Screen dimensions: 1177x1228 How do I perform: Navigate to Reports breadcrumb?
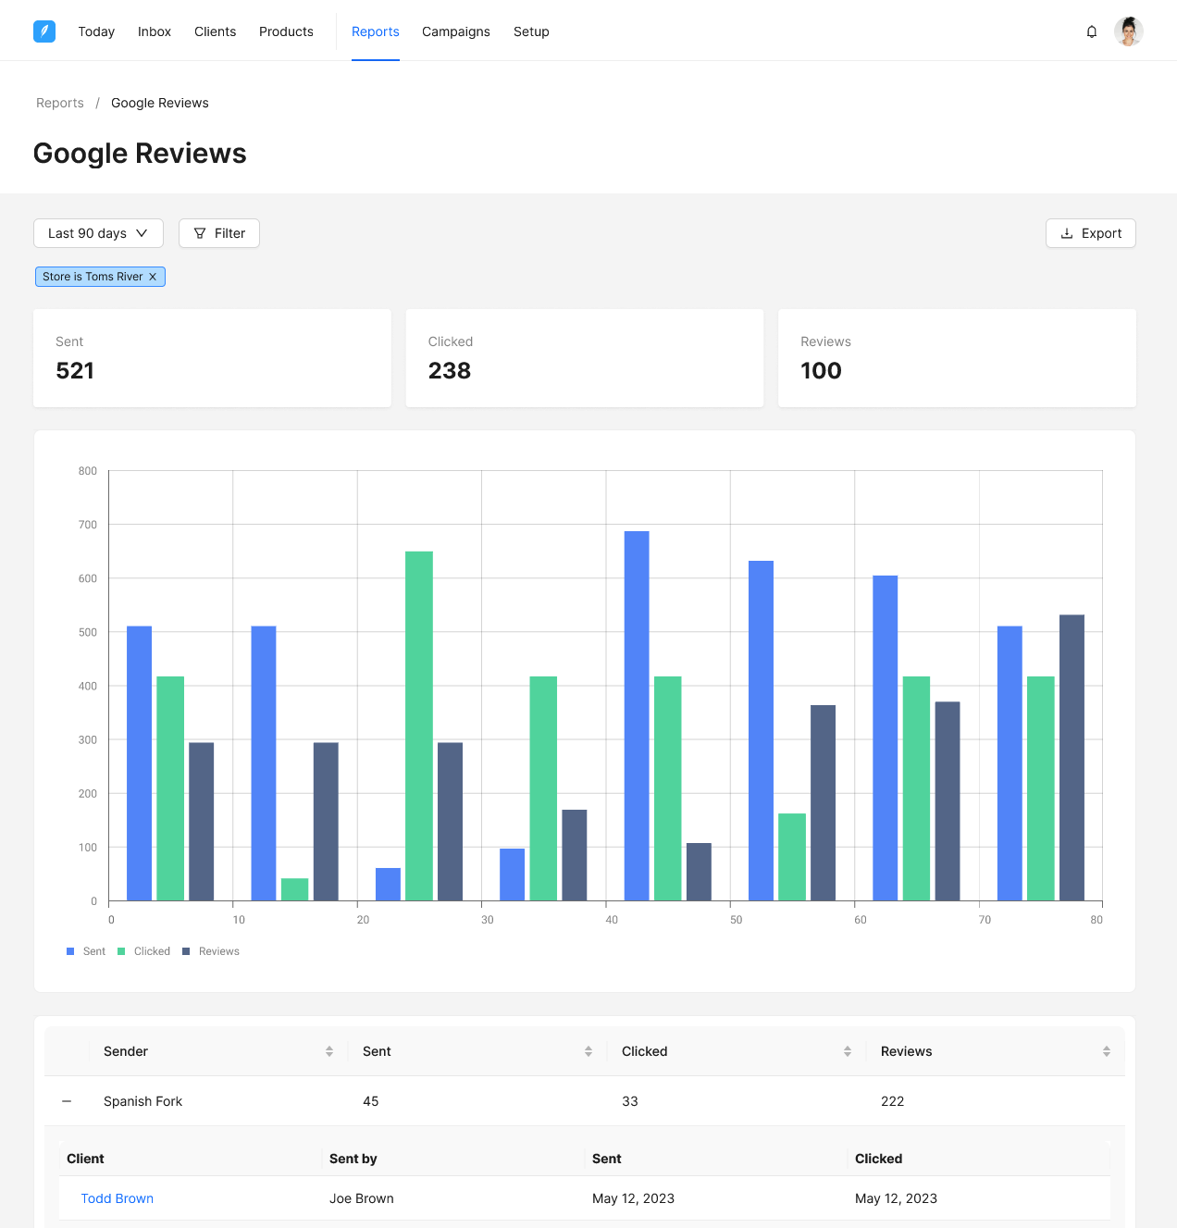[x=60, y=103]
